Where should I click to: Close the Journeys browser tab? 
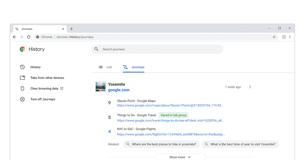[63, 29]
